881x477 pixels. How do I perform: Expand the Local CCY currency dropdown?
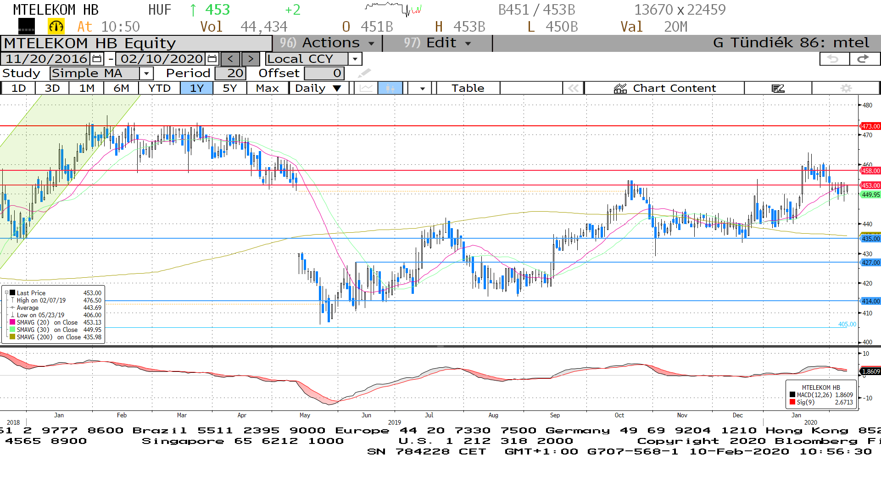(355, 59)
